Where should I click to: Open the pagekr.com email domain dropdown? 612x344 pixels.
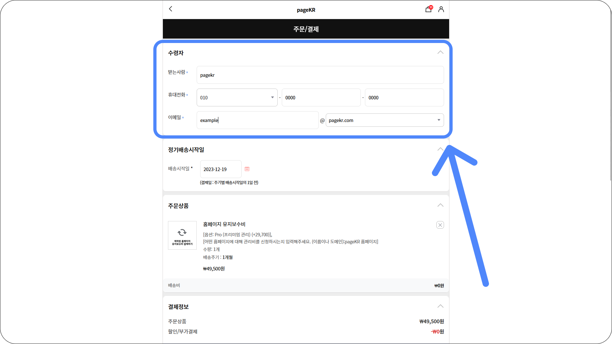384,120
